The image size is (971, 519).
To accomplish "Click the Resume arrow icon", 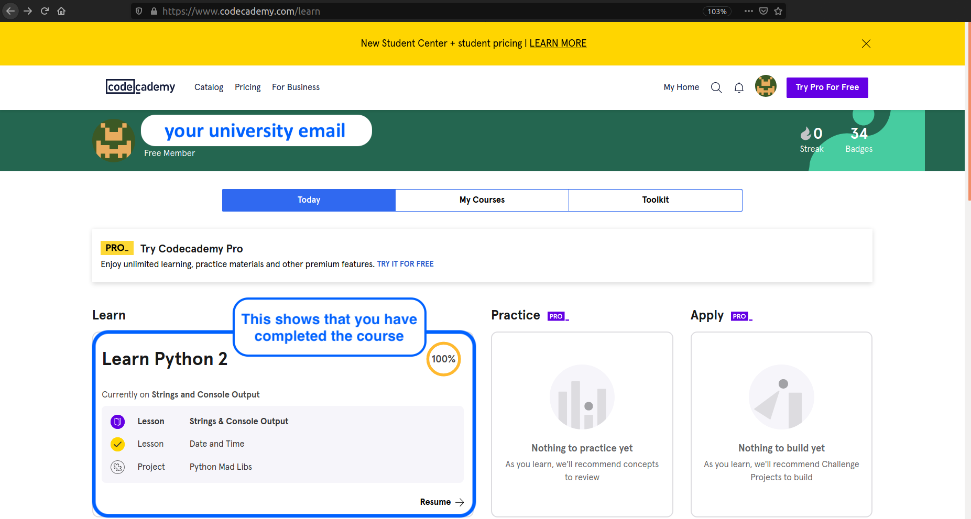I will (460, 502).
